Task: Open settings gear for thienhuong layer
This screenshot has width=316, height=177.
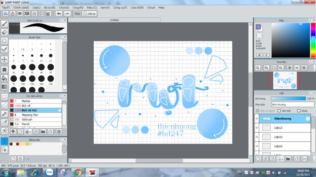Action: pos(308,119)
